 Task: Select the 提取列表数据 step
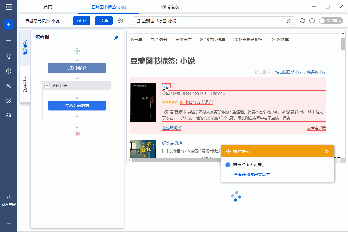point(77,106)
